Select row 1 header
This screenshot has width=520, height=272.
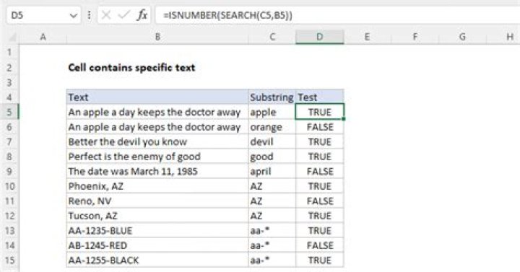click(9, 53)
